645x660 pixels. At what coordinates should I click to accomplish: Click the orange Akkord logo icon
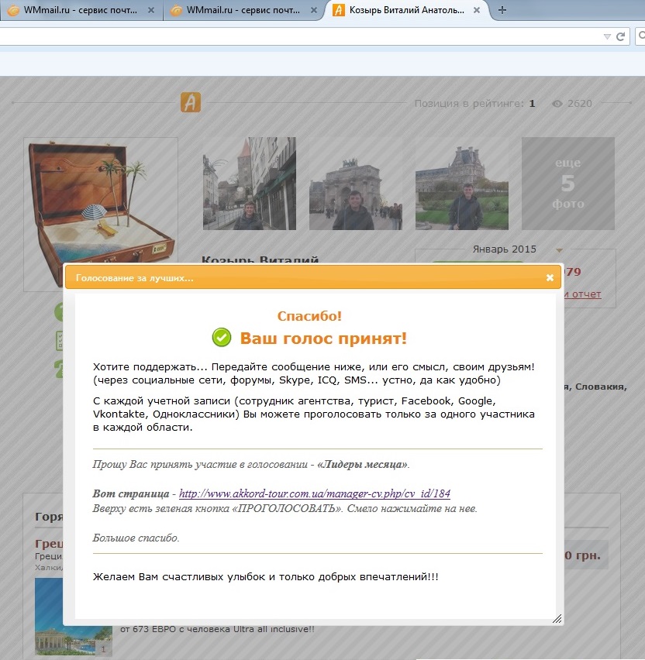[x=191, y=102]
